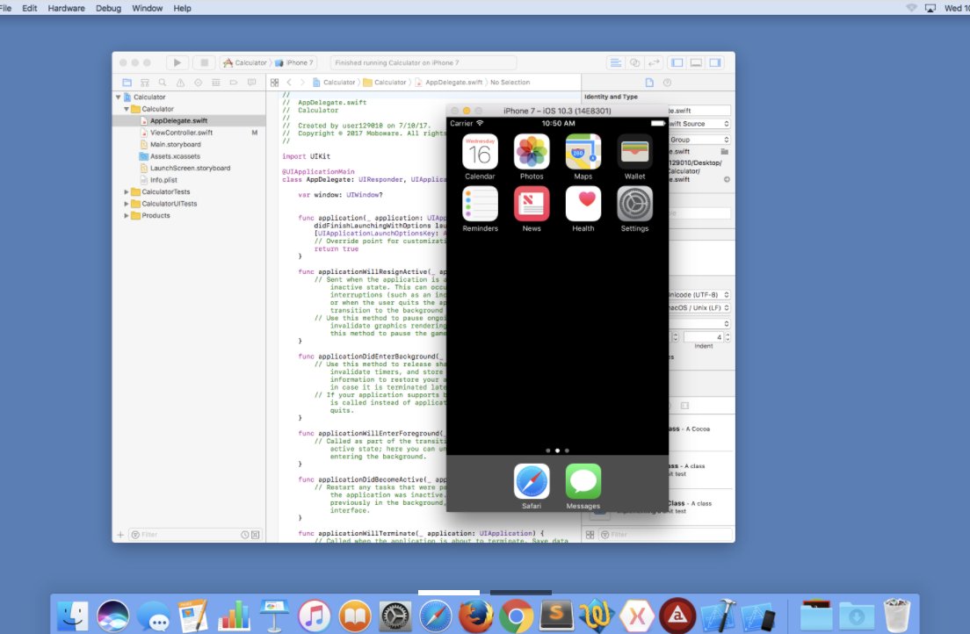Open the Help menu
Screen dimensions: 970x634
pyautogui.click(x=182, y=8)
